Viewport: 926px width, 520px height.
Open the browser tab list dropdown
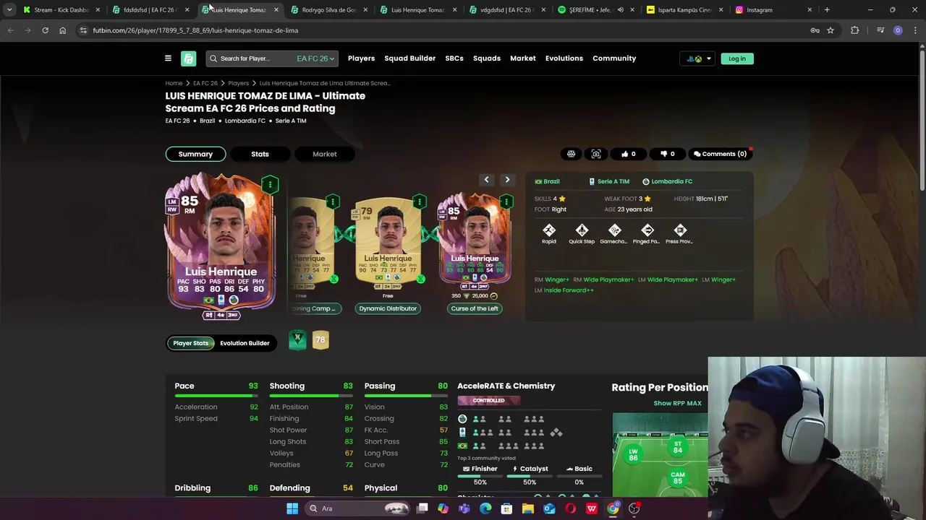coord(9,10)
